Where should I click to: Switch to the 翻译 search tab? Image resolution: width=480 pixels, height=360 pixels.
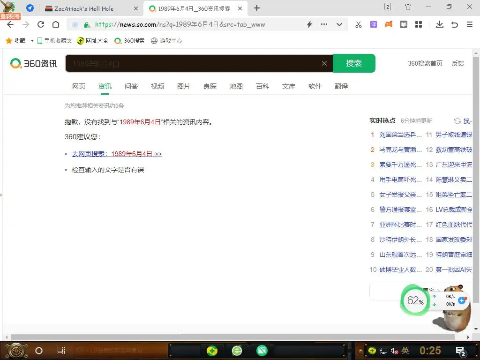tap(341, 86)
